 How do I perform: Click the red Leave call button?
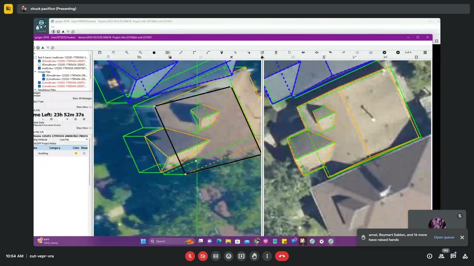282,256
